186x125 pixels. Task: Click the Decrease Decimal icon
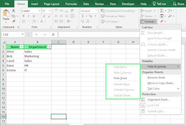coord(87,21)
